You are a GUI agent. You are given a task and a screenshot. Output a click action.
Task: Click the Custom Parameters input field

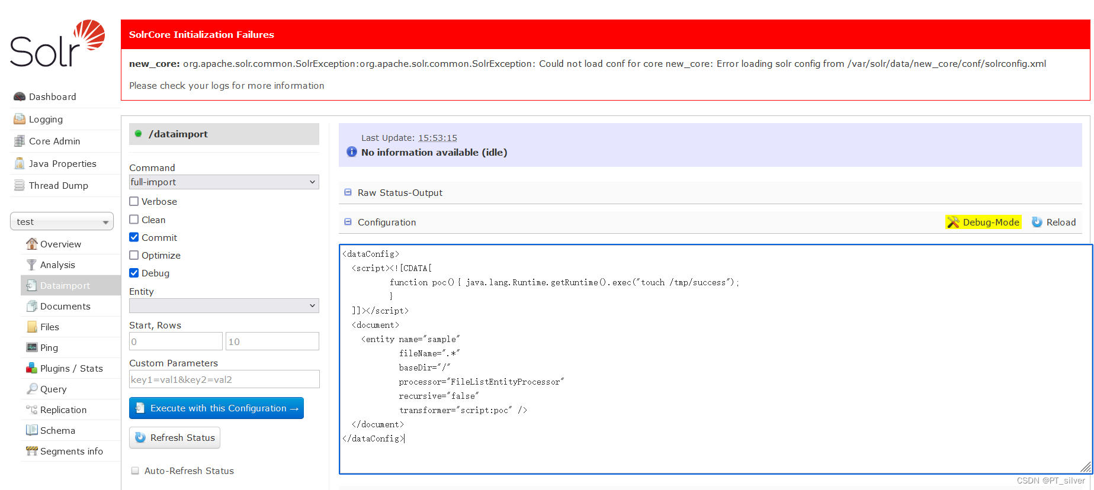[224, 379]
